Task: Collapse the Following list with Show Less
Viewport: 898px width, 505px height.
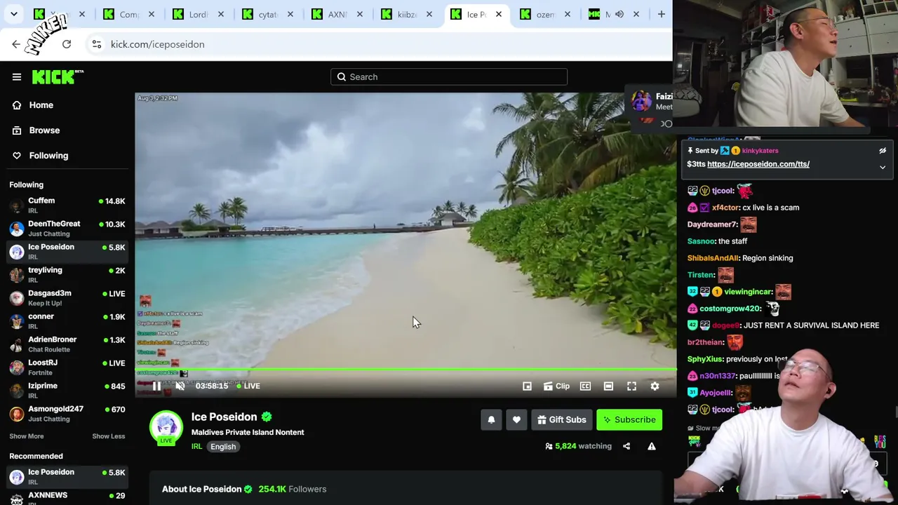Action: 108,436
